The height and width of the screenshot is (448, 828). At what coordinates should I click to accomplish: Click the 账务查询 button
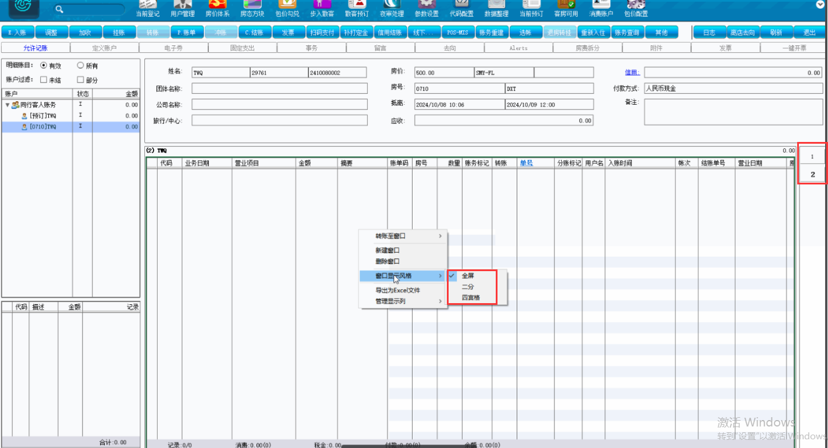(628, 33)
